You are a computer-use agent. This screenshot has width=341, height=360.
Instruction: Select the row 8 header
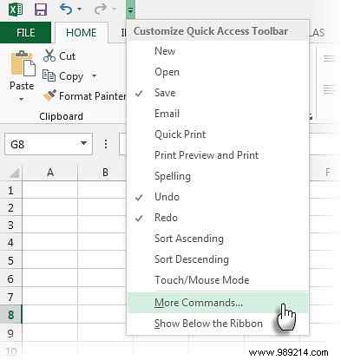[x=10, y=314]
